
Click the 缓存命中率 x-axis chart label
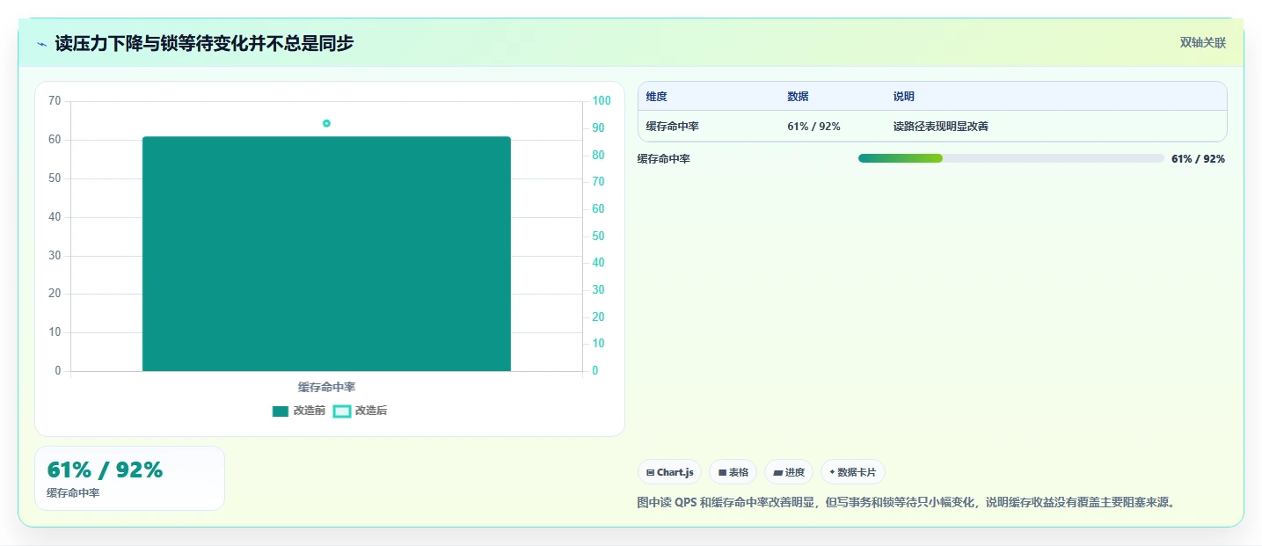(326, 387)
